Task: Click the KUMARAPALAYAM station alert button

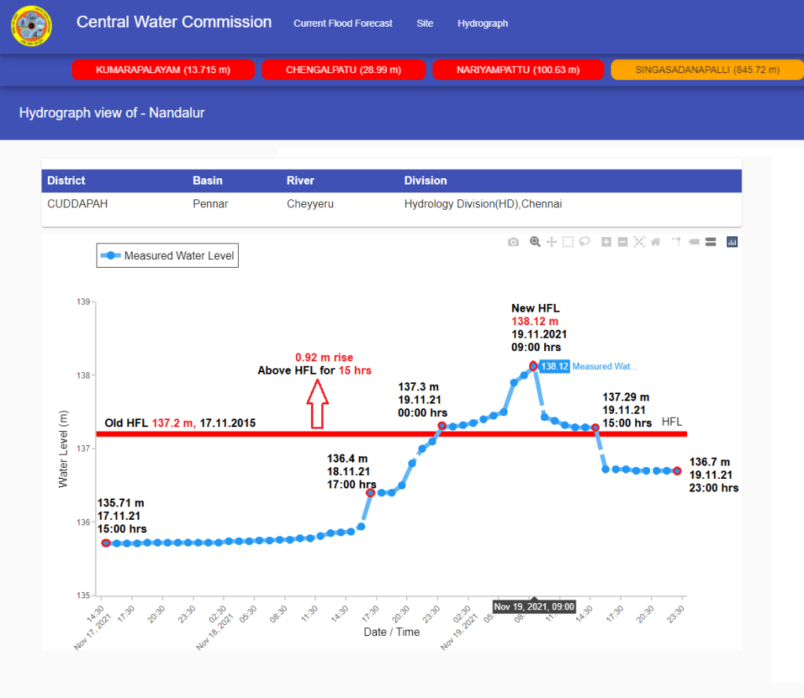Action: tap(163, 70)
